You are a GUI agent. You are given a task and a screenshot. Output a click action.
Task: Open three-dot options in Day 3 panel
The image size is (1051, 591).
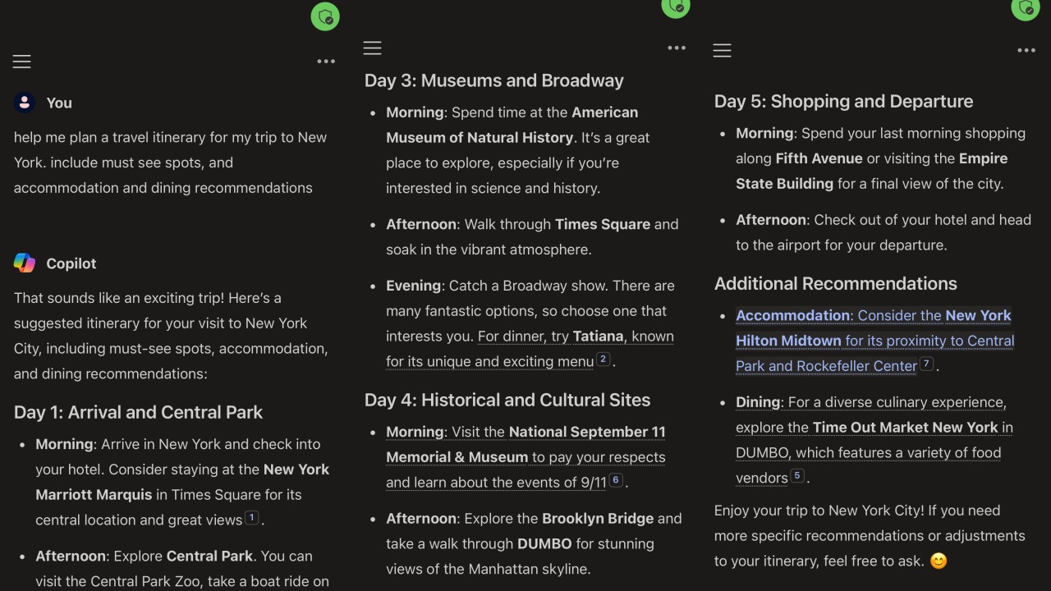677,48
